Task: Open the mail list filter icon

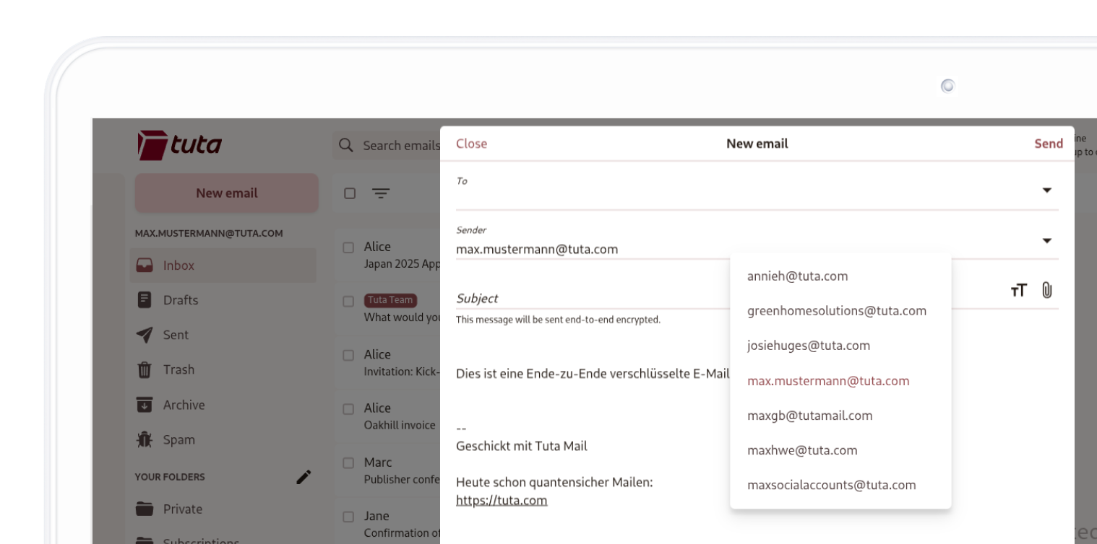Action: click(x=380, y=193)
